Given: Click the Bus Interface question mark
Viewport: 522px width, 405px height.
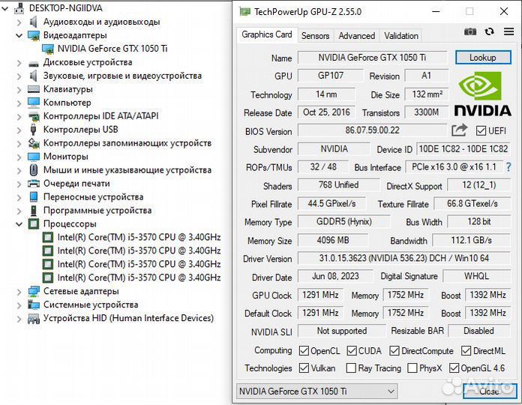Looking at the screenshot, I should [508, 167].
